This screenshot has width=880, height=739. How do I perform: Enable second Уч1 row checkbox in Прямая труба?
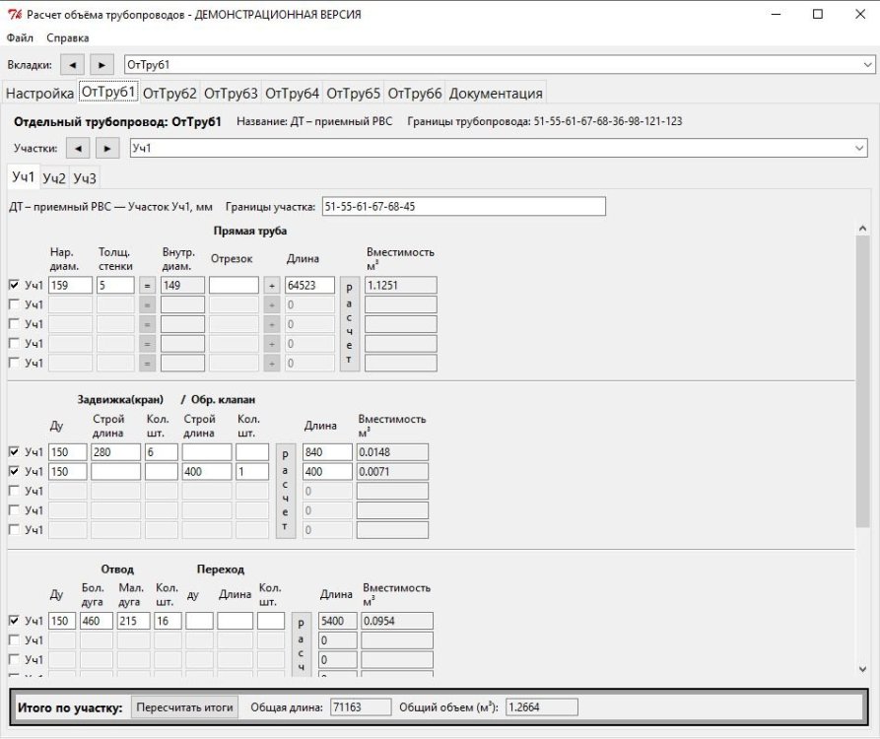(14, 304)
